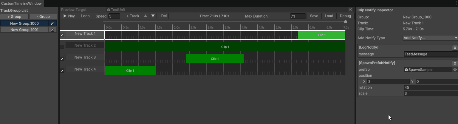Disable New Track 1 checkbox
Viewport: 458px width, 124px height.
click(62, 35)
